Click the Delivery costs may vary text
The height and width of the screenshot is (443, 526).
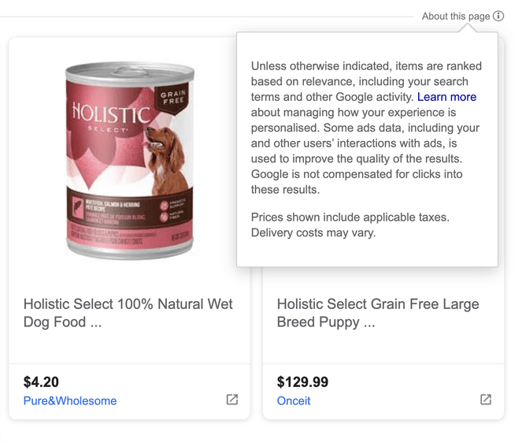click(313, 233)
